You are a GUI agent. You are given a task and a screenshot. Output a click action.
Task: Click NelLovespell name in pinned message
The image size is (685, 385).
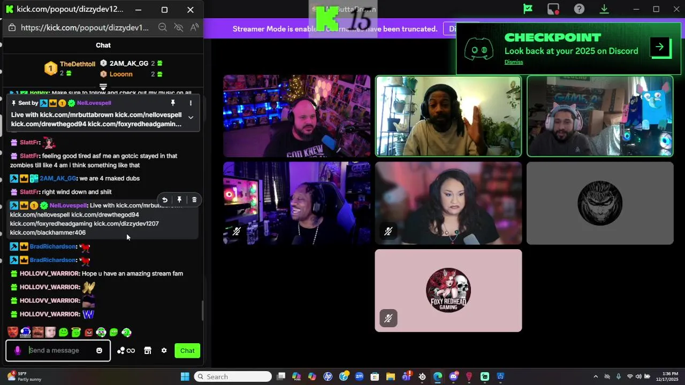(94, 103)
